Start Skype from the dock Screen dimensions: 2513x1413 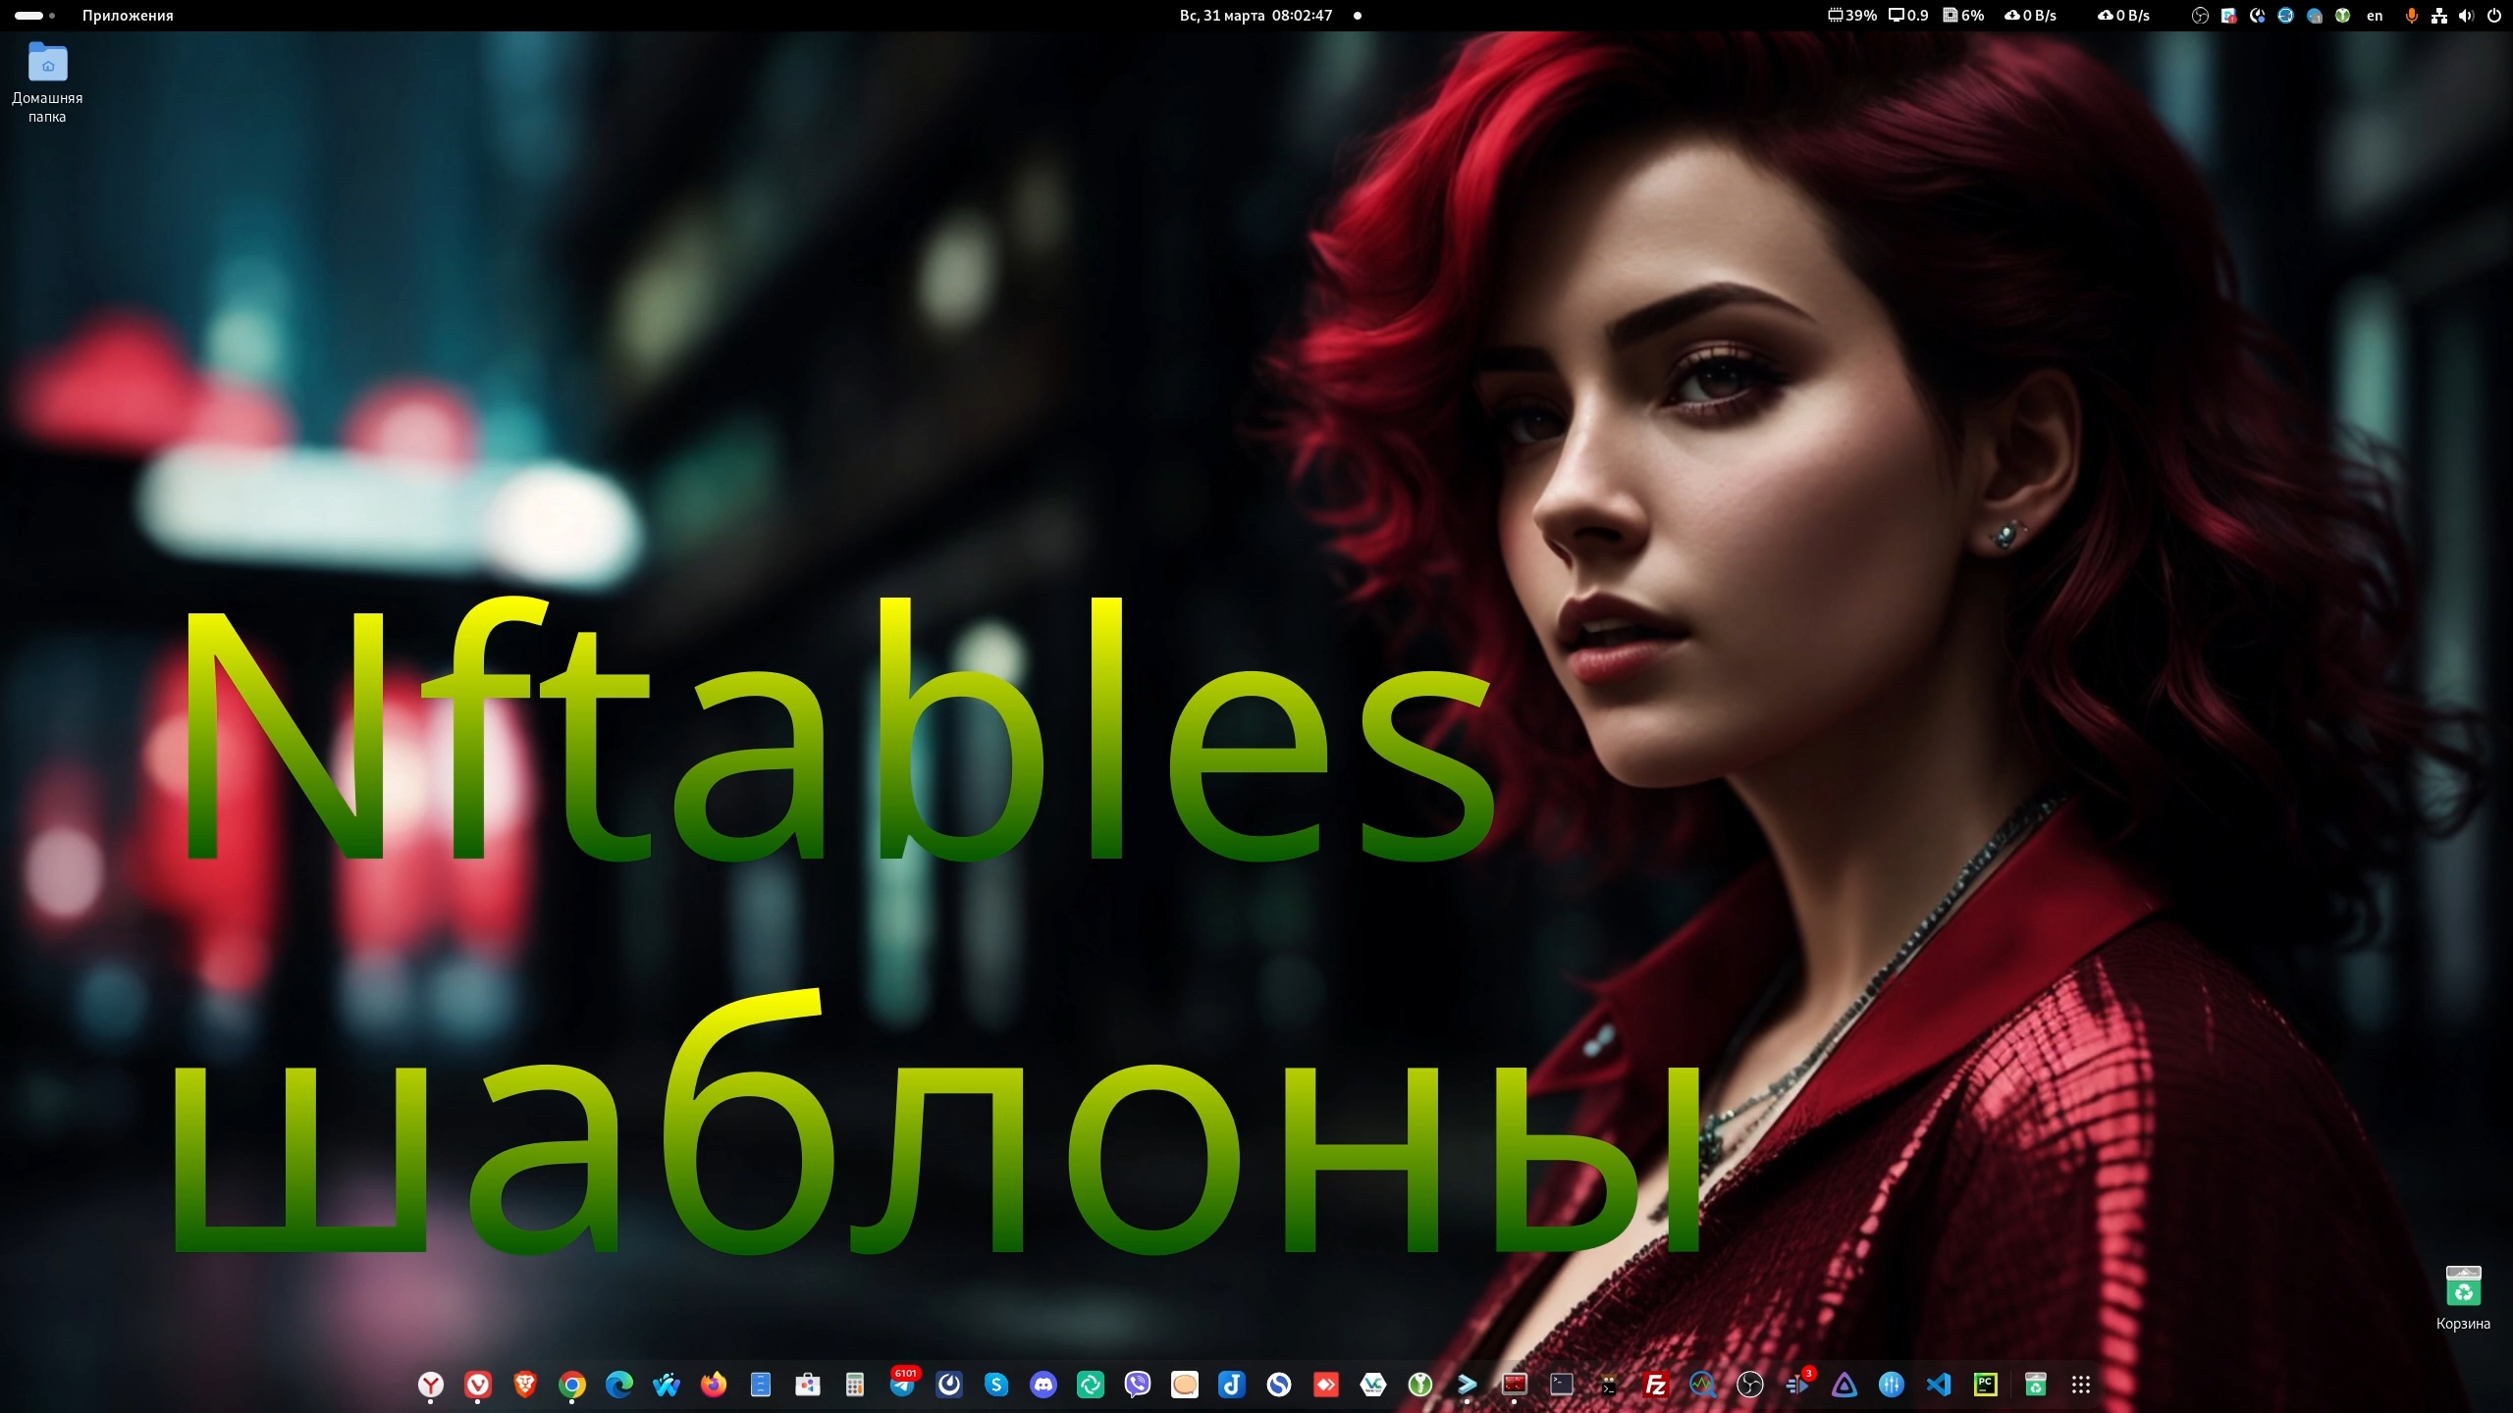(x=996, y=1385)
